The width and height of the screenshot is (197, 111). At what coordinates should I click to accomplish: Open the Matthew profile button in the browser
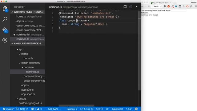pos(194,2)
